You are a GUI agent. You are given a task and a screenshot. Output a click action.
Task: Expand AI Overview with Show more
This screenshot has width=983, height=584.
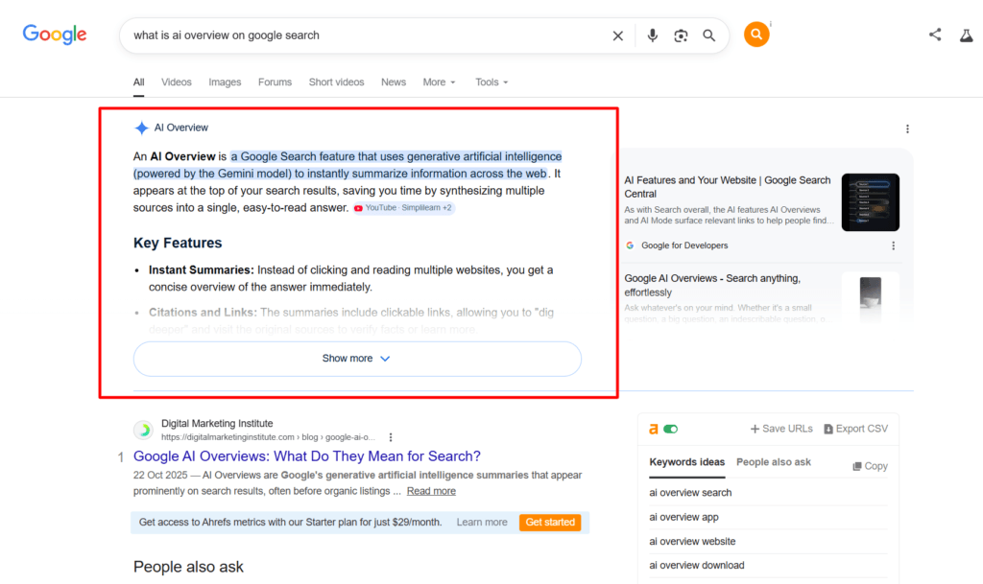click(x=357, y=359)
